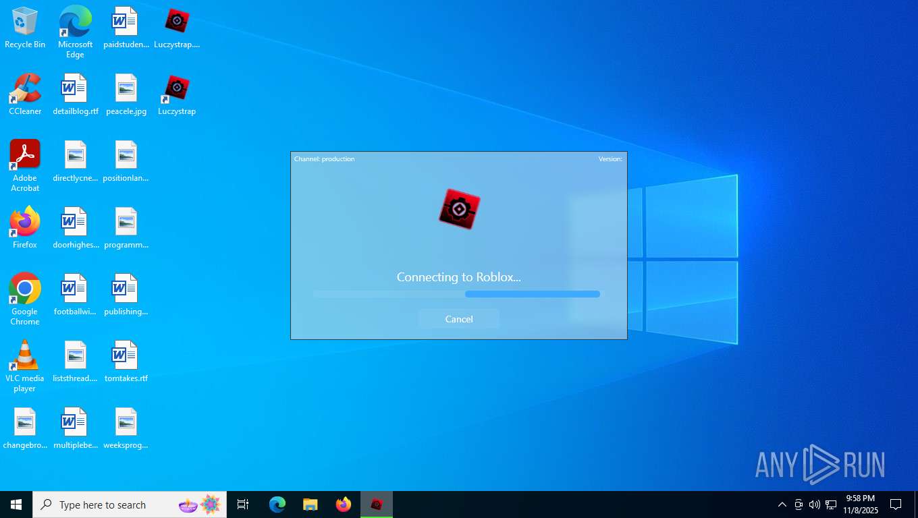Select the Adobe Acrobat desktop shortcut
The image size is (918, 518).
tap(25, 166)
